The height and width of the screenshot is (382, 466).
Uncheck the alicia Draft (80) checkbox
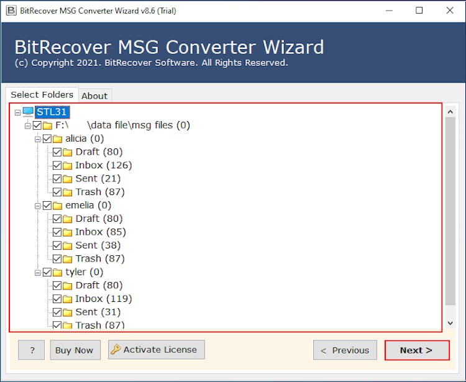point(57,152)
